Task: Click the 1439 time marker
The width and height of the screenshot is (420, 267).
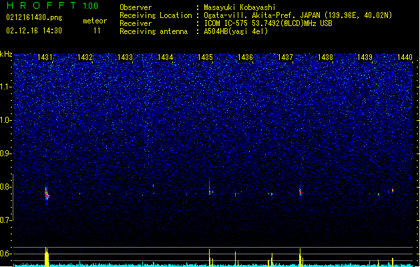Action: coord(365,57)
